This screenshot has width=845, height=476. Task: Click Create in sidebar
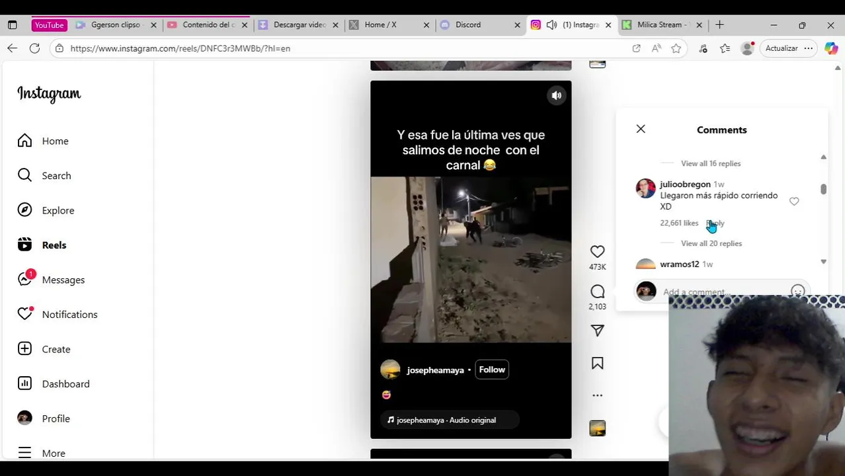click(44, 349)
